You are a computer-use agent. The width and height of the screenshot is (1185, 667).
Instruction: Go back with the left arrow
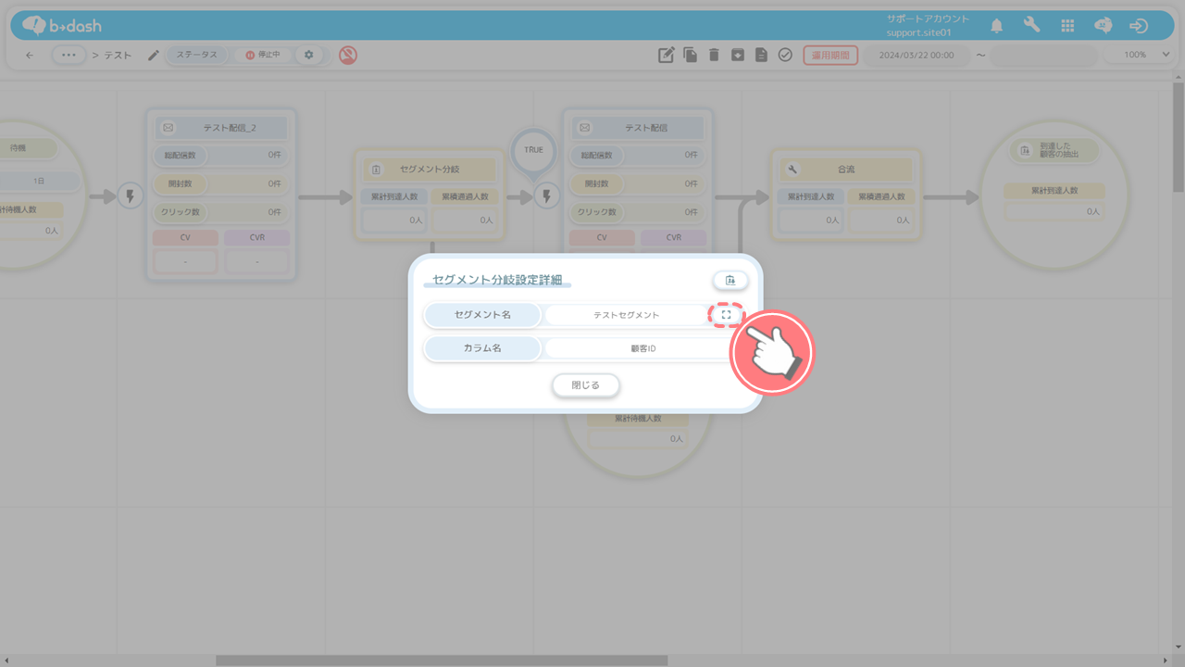click(30, 56)
